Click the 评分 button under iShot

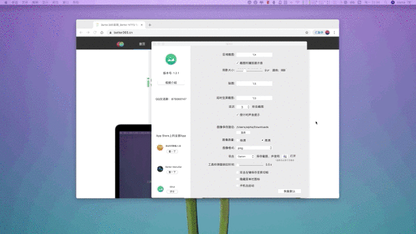172,192
